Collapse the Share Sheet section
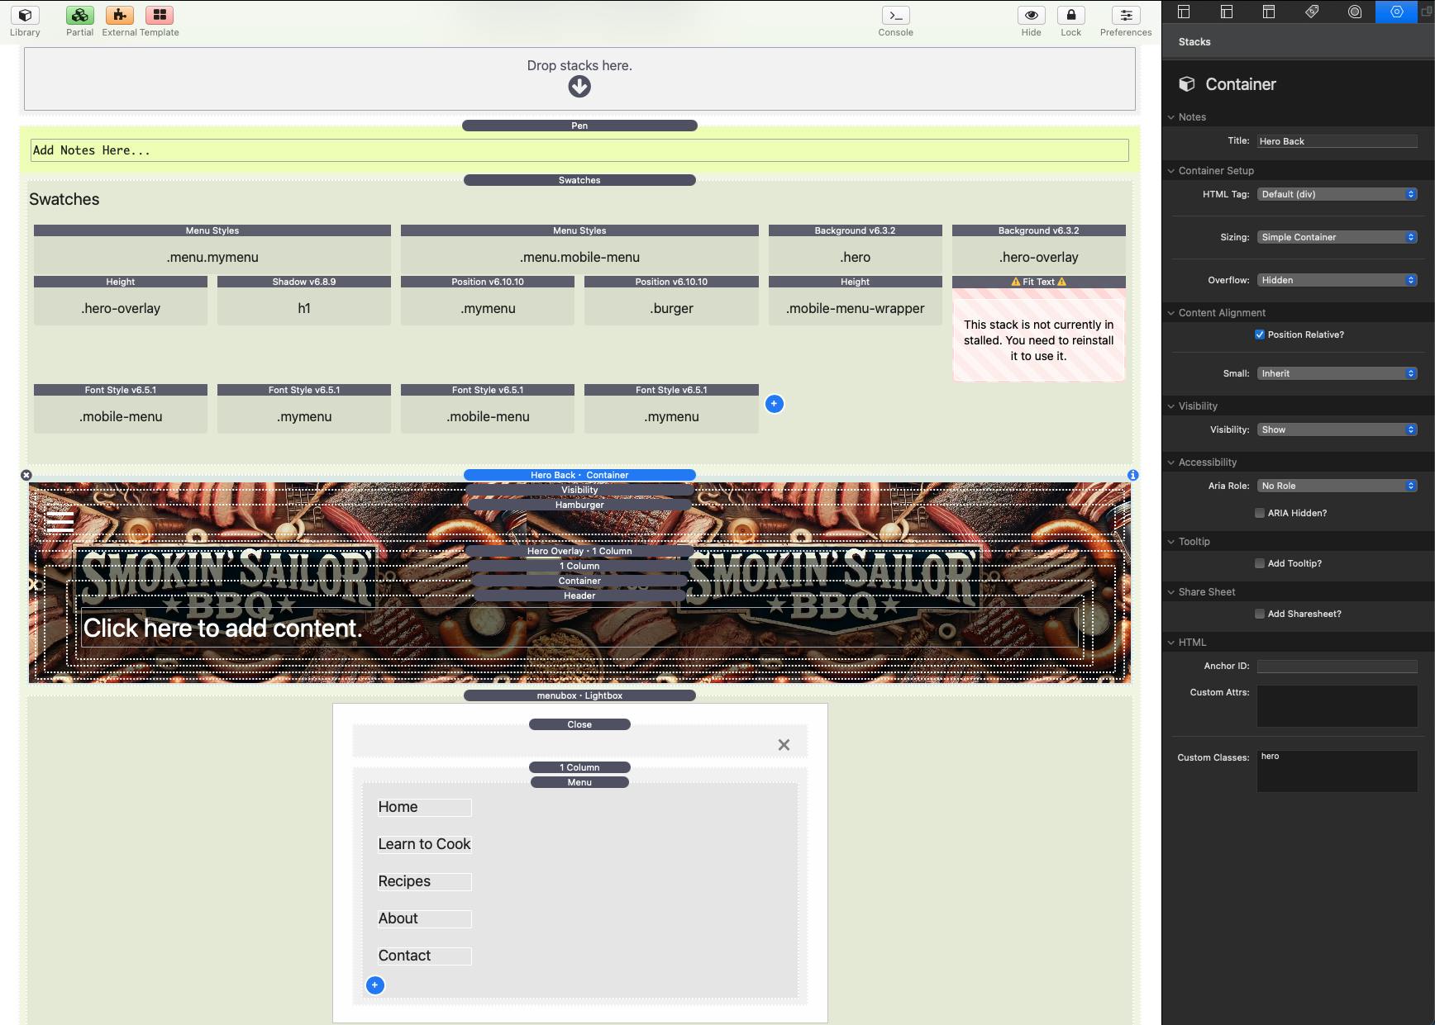 (1171, 592)
